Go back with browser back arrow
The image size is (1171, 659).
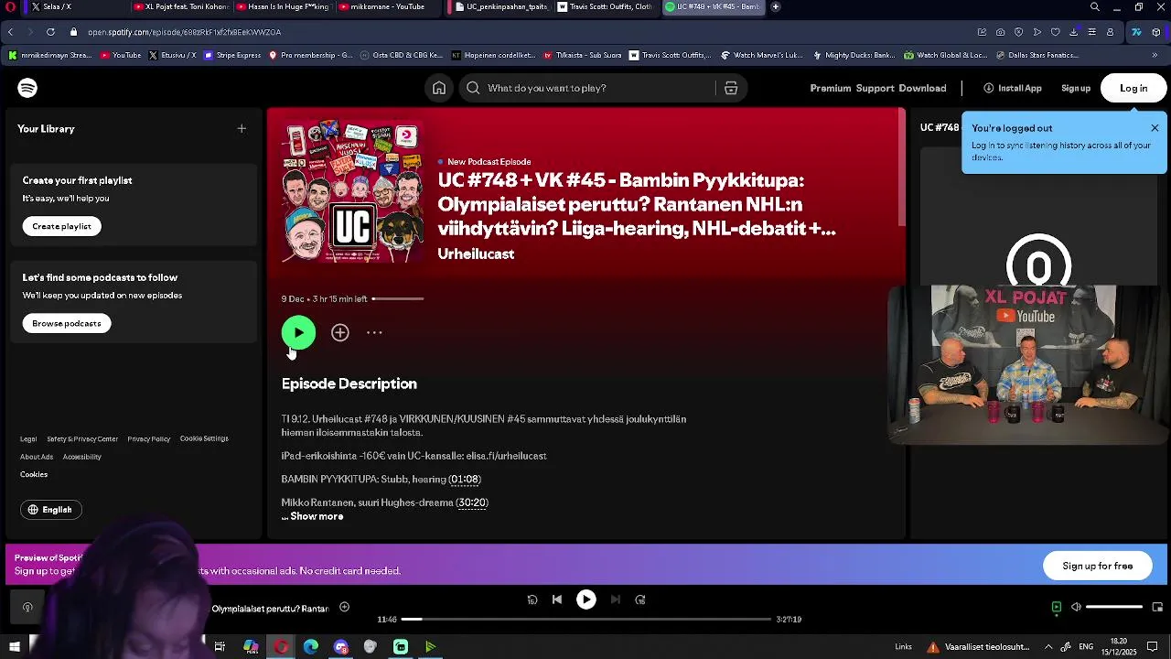pyautogui.click(x=10, y=32)
